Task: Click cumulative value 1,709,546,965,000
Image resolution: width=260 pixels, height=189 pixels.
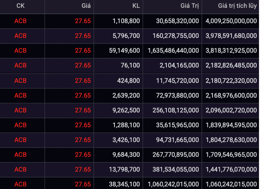Action: click(231, 155)
